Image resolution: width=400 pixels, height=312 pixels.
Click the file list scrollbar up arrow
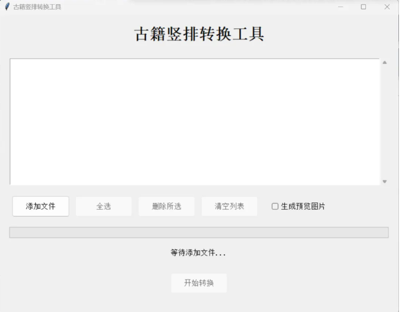[385, 62]
